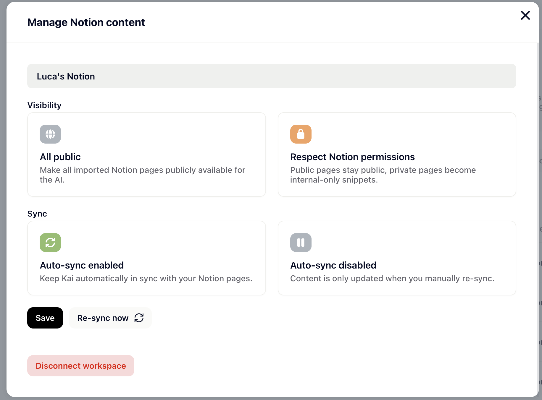Click the green auto-sync arrows icon

(x=50, y=243)
